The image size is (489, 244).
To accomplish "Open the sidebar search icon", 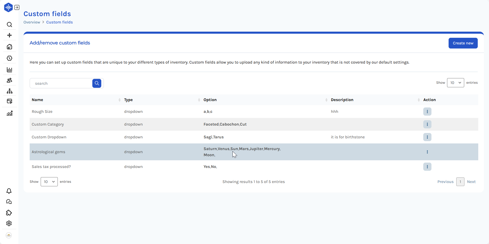I will point(9,25).
